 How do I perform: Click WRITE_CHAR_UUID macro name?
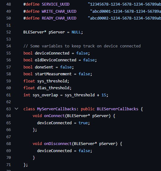tap(59, 11)
